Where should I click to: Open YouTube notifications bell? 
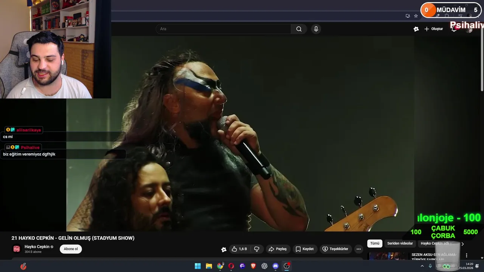[x=454, y=29]
